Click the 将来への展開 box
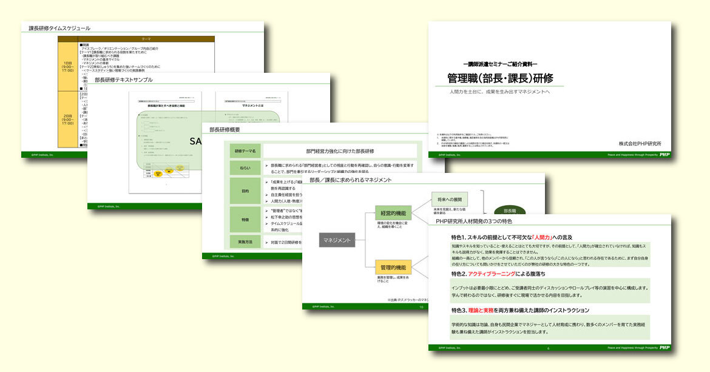Viewport: 710px width, 372px height. [x=451, y=199]
